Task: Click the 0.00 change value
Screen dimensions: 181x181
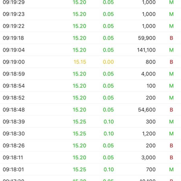Action: click(x=108, y=62)
